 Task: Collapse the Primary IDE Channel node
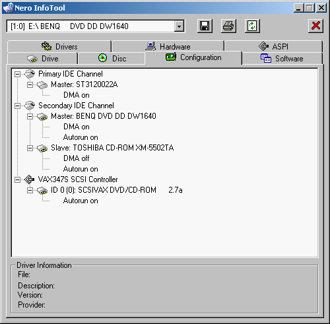17,74
